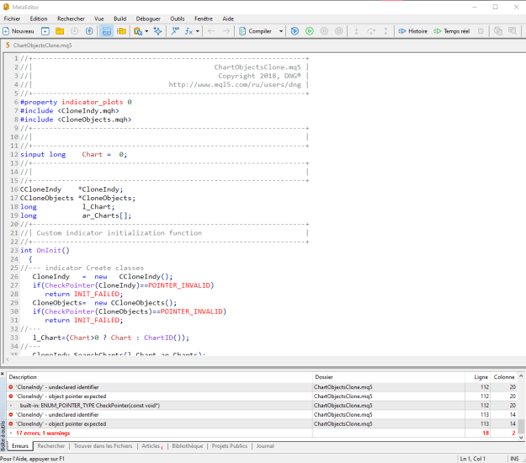Open the Edition menu
This screenshot has width=526, height=463.
tap(39, 19)
